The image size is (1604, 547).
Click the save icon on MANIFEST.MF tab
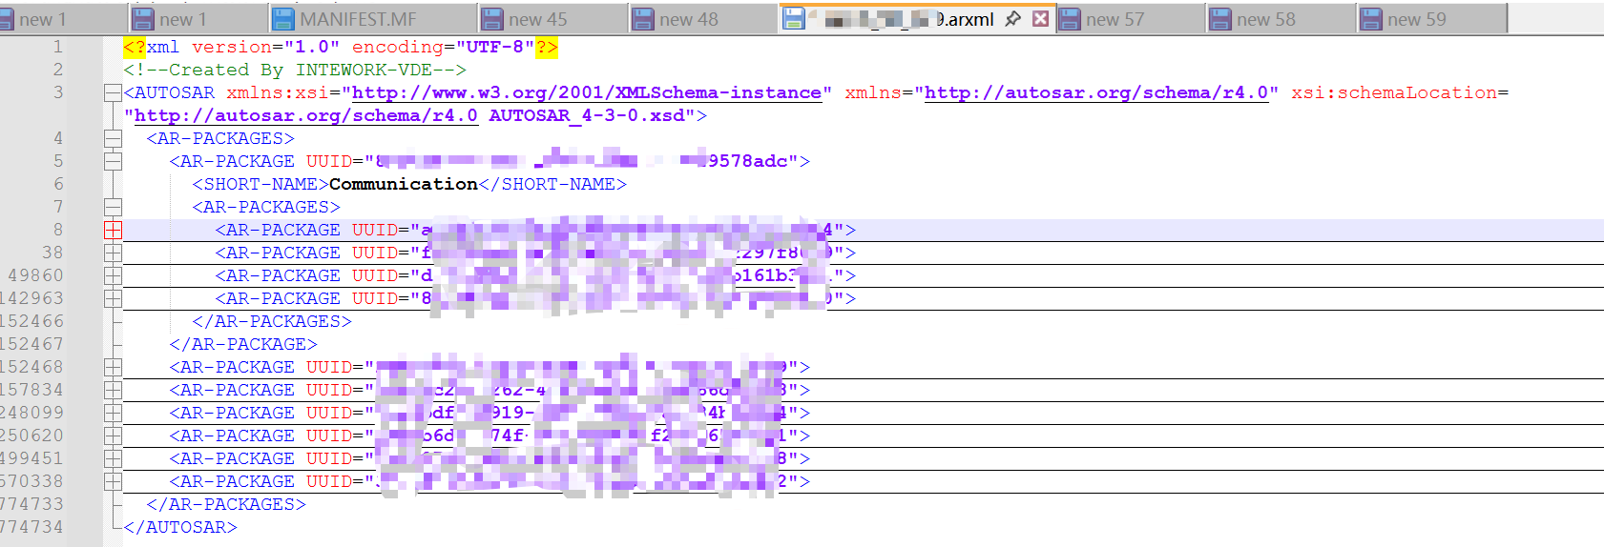click(283, 19)
